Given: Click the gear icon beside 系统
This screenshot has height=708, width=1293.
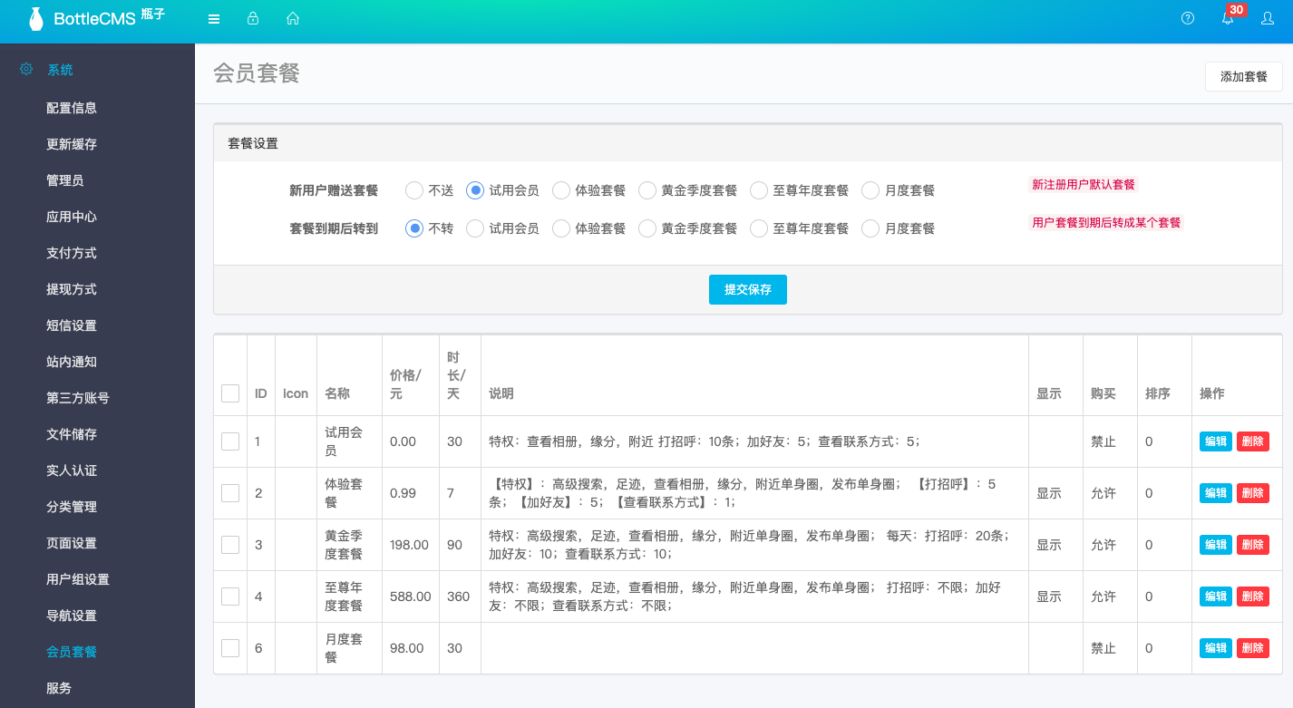Looking at the screenshot, I should 26,69.
